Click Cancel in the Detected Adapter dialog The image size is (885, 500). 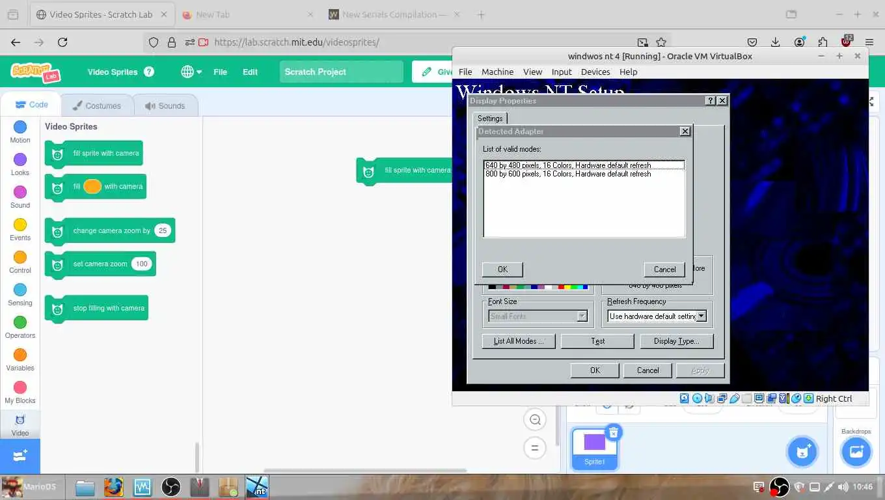coord(664,270)
